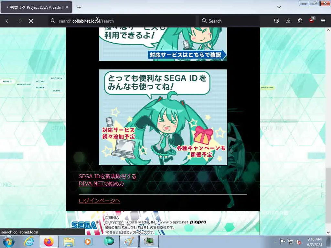Open the Windows Start menu
This screenshot has height=248, width=331.
(9, 242)
